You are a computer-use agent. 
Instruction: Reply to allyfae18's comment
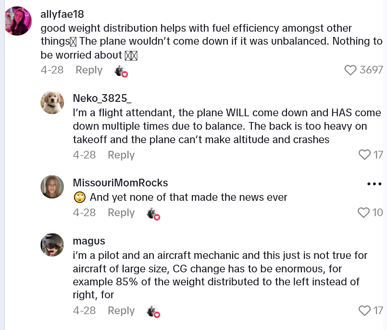[x=89, y=70]
